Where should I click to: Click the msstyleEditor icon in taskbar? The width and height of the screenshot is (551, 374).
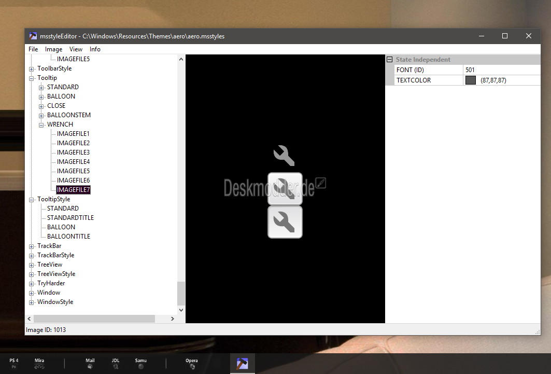[x=243, y=364]
